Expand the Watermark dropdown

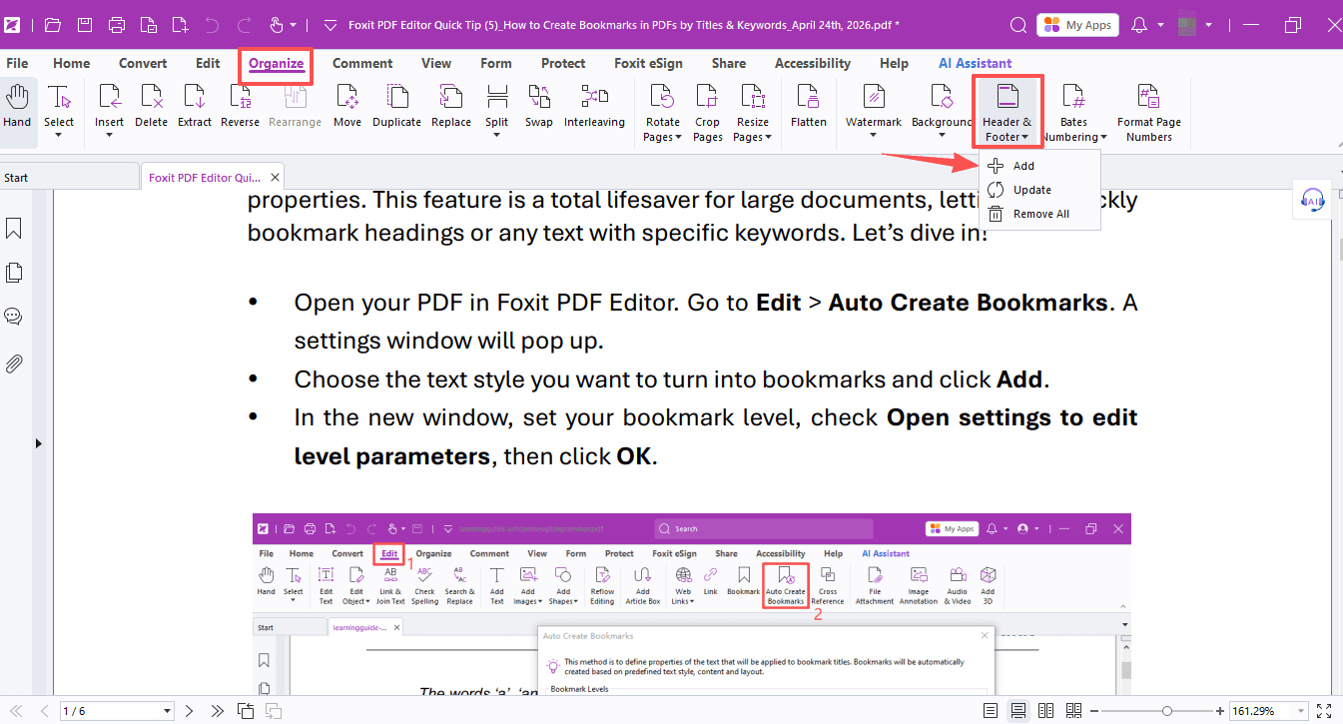click(x=874, y=135)
